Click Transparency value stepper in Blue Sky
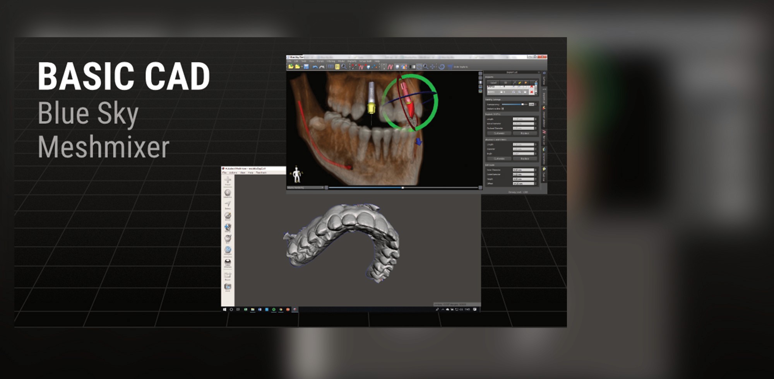 pos(536,104)
